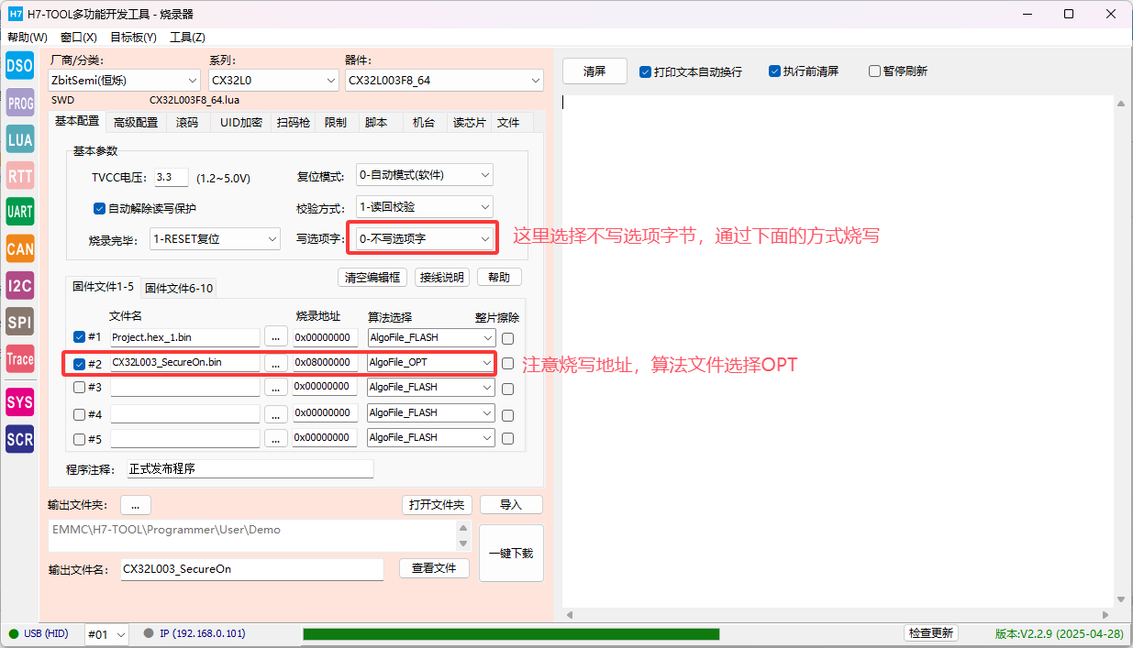Viewport: 1133px width, 648px height.
Task: Open 系列 CX32L0 dropdown
Action: tap(273, 81)
